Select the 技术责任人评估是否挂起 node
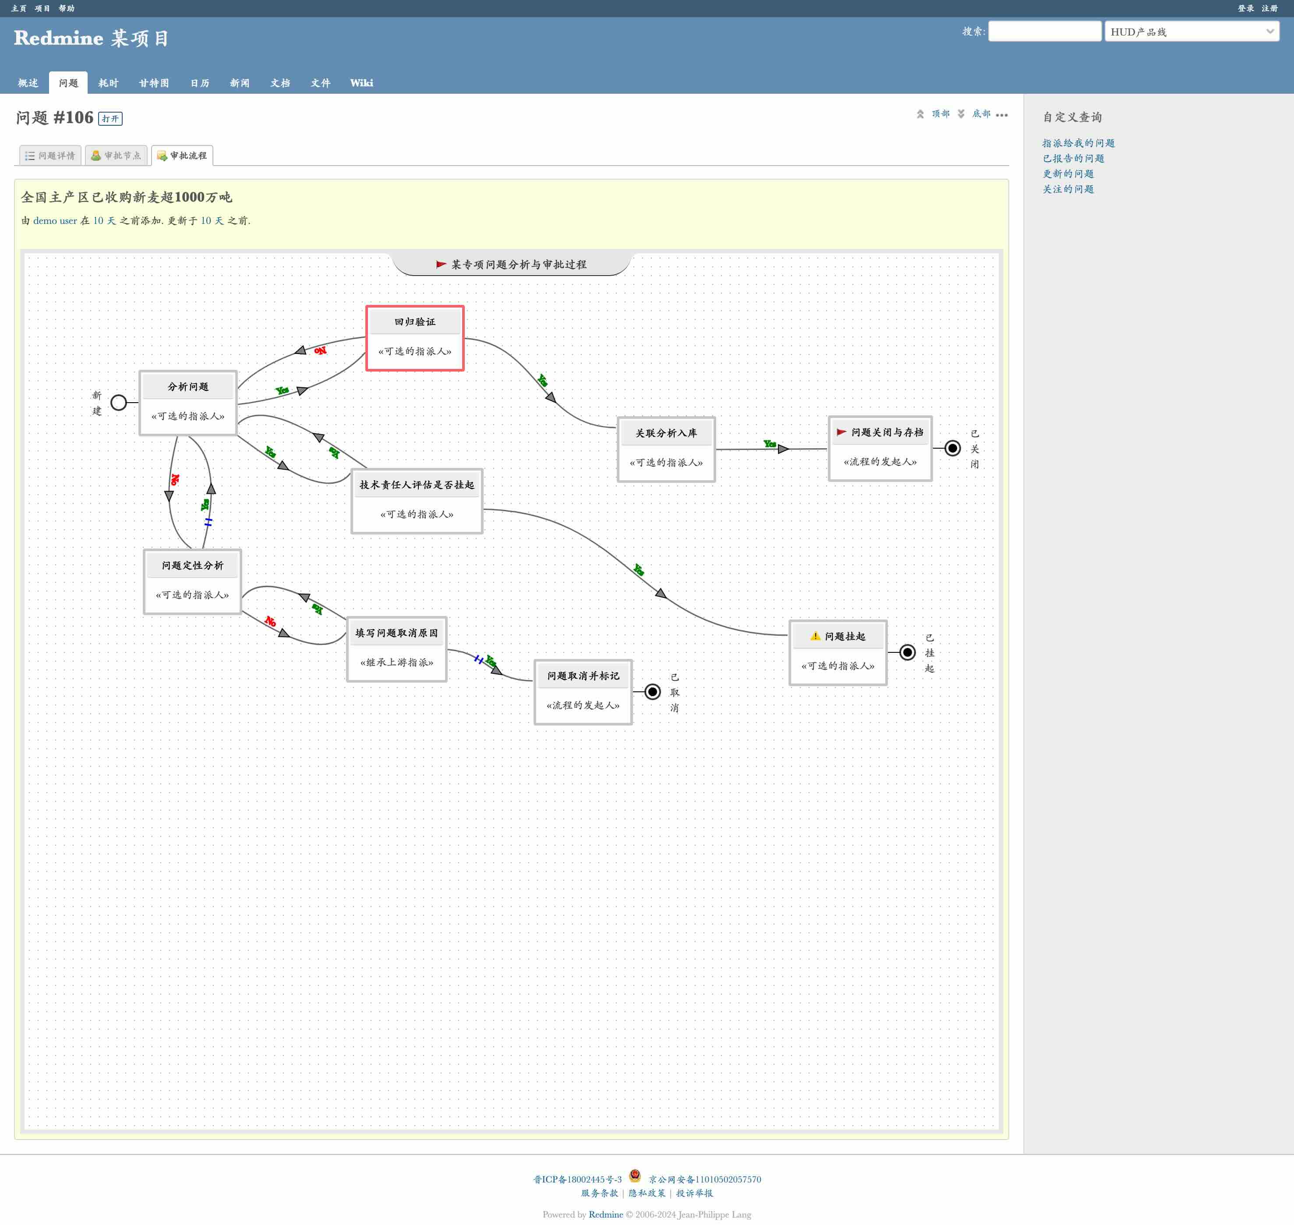 coord(417,501)
